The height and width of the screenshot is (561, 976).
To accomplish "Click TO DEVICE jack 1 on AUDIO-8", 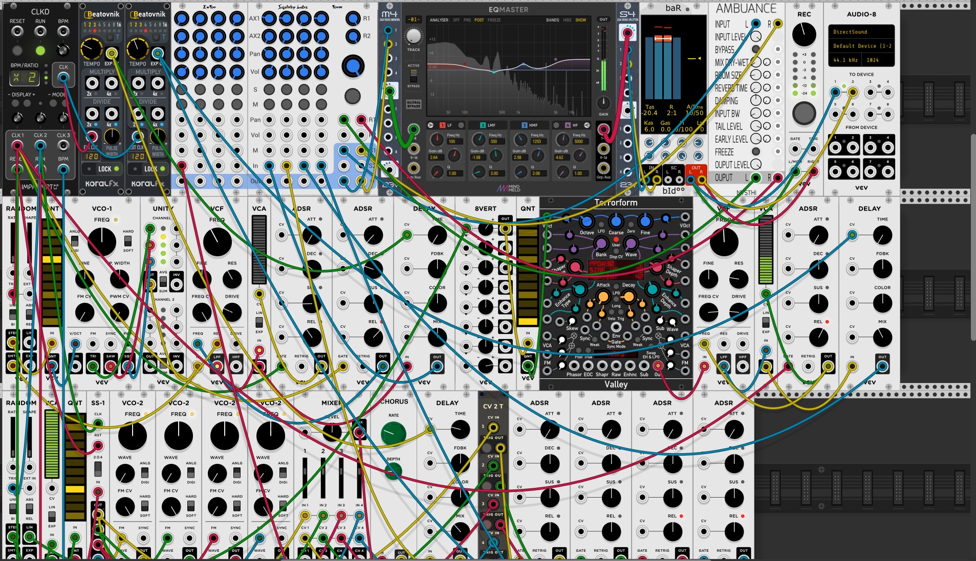I will coord(835,92).
